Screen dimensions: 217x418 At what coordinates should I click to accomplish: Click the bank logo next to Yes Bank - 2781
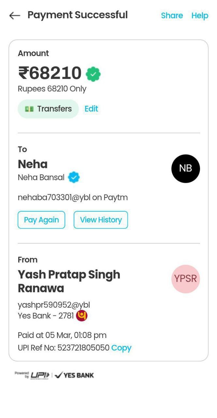(82, 316)
